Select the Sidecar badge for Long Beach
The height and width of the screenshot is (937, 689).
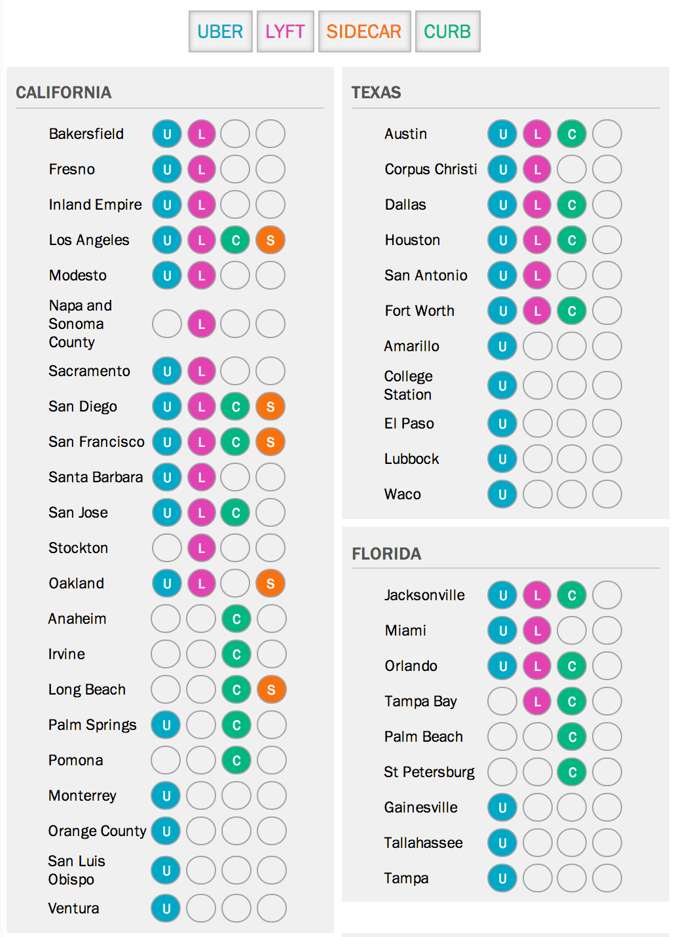(270, 689)
